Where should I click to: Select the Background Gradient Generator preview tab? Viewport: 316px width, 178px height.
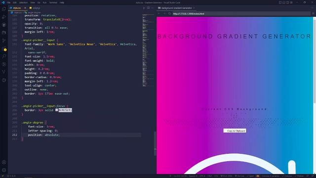pyautogui.click(x=176, y=8)
